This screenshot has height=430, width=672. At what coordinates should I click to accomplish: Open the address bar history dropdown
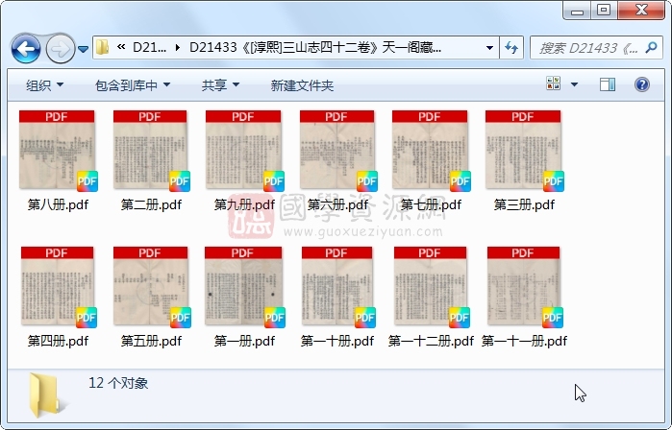[x=489, y=47]
